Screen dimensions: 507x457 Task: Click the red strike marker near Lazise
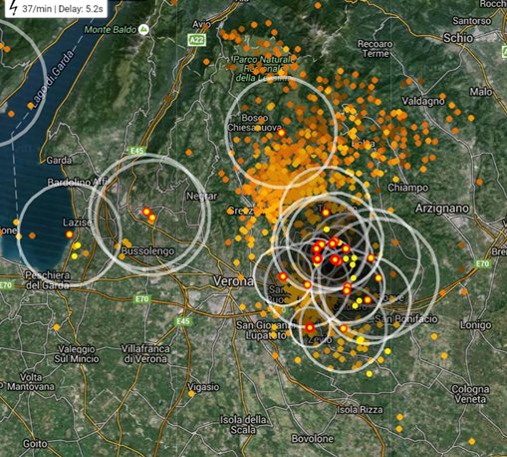tap(69, 234)
